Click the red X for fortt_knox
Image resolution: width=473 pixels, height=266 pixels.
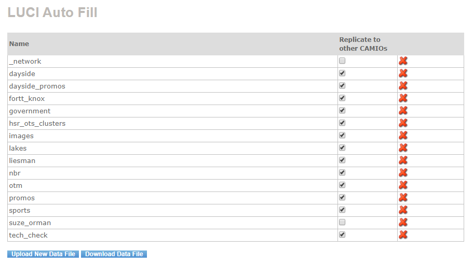(403, 98)
